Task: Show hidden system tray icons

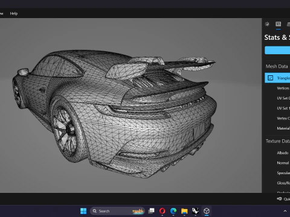Action: tap(285, 211)
